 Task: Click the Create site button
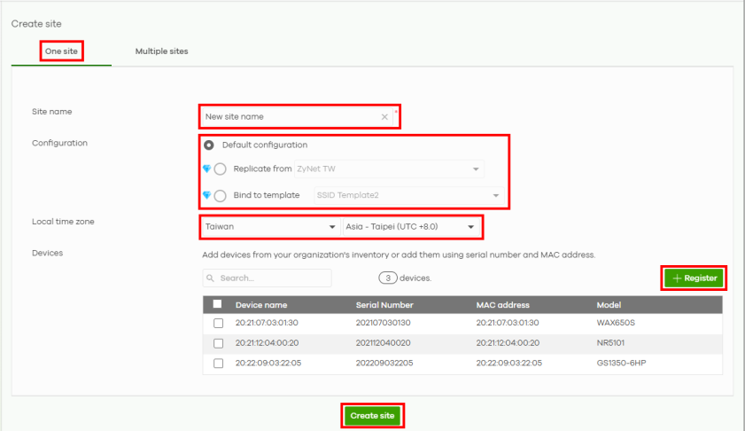[x=372, y=415]
